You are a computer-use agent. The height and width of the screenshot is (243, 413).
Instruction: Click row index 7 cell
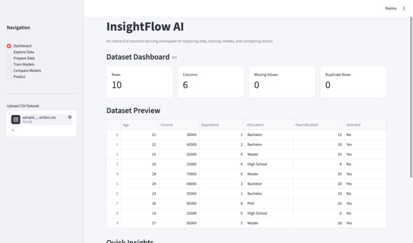click(114, 203)
